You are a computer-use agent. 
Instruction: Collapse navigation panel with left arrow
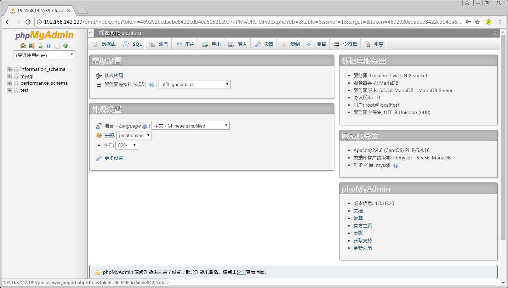pyautogui.click(x=91, y=33)
